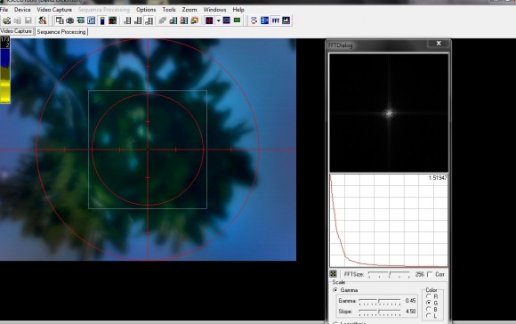This screenshot has width=516, height=324.
Task: Switch to the Sequence Processing tab
Action: pyautogui.click(x=61, y=32)
